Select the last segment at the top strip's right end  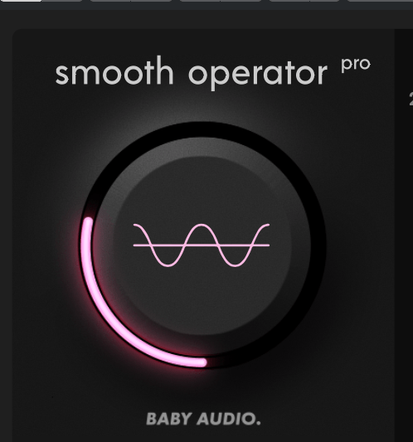[x=381, y=1]
